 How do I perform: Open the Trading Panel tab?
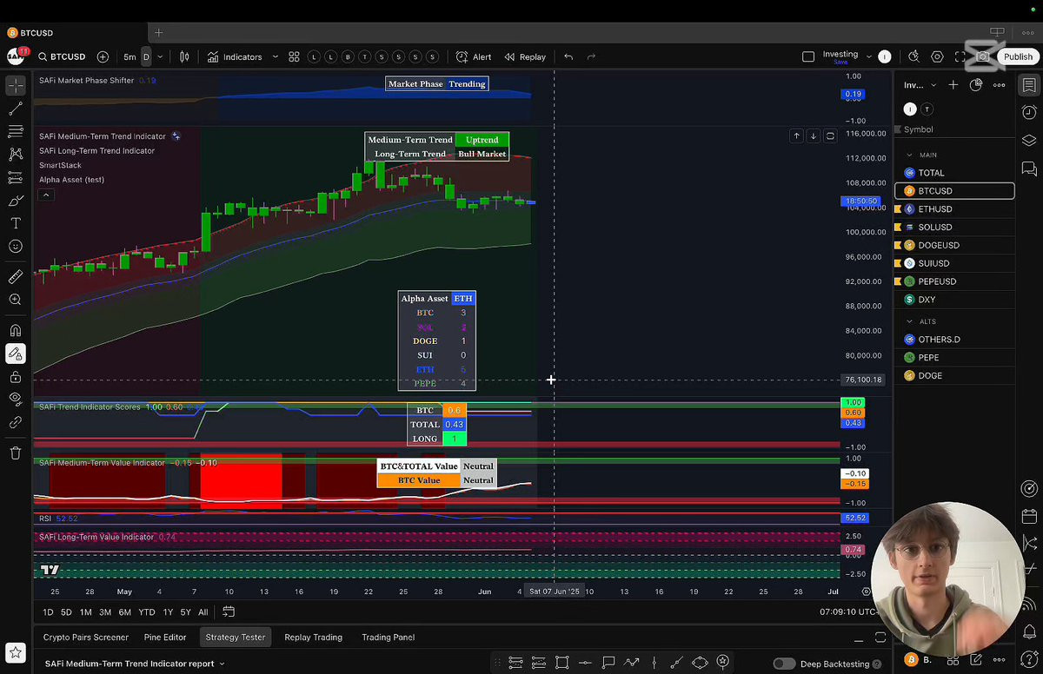389,638
